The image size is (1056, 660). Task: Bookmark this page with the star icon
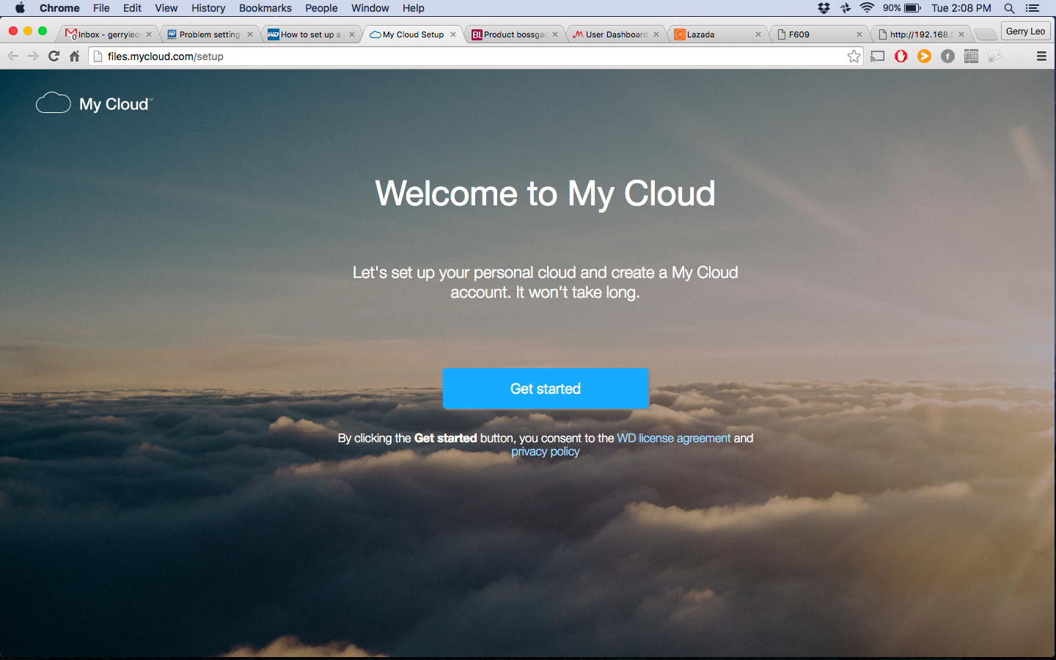[x=854, y=56]
